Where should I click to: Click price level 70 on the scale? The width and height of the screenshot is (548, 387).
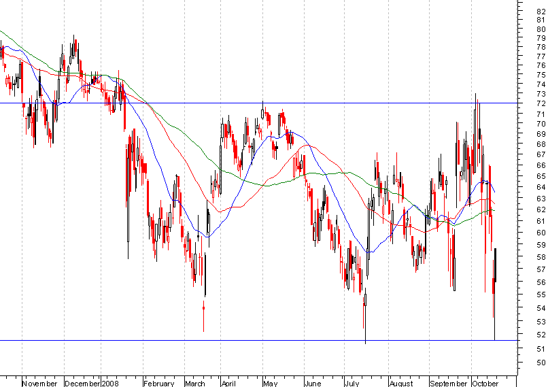tap(541, 124)
